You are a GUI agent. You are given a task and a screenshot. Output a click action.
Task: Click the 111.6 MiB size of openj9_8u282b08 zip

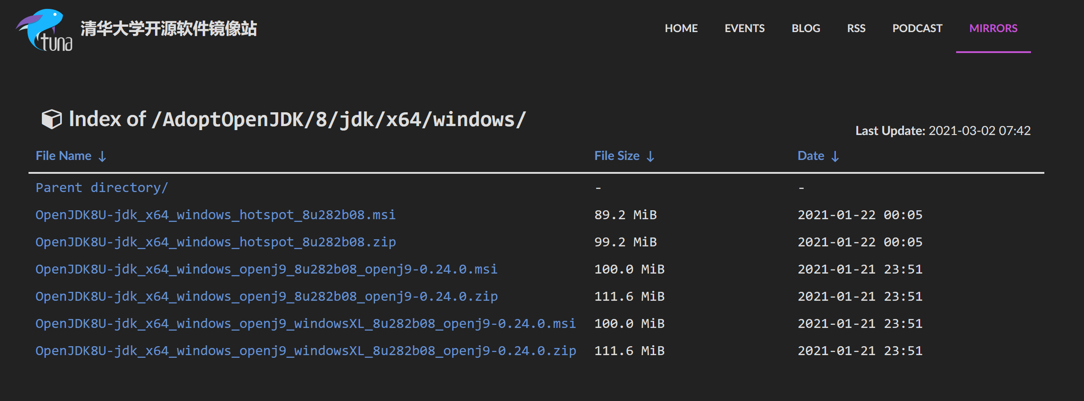[x=630, y=296]
